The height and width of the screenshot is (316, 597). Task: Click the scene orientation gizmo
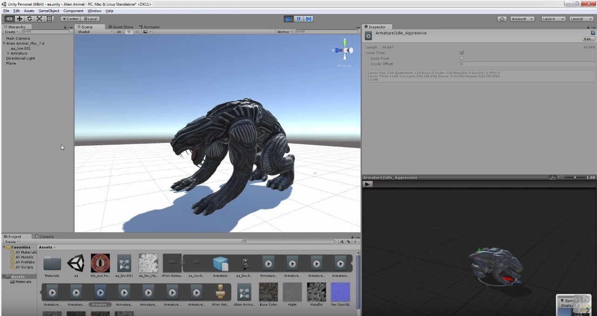pyautogui.click(x=344, y=50)
